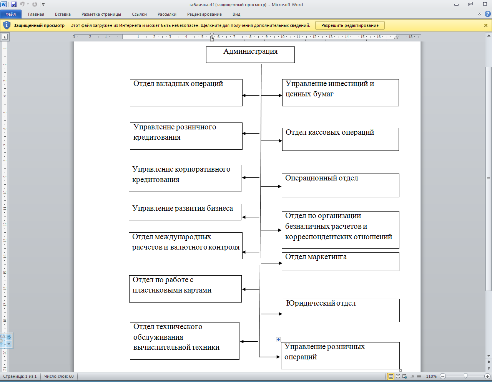The height and width of the screenshot is (382, 492).
Task: Click the 110% zoom level button
Action: [431, 376]
